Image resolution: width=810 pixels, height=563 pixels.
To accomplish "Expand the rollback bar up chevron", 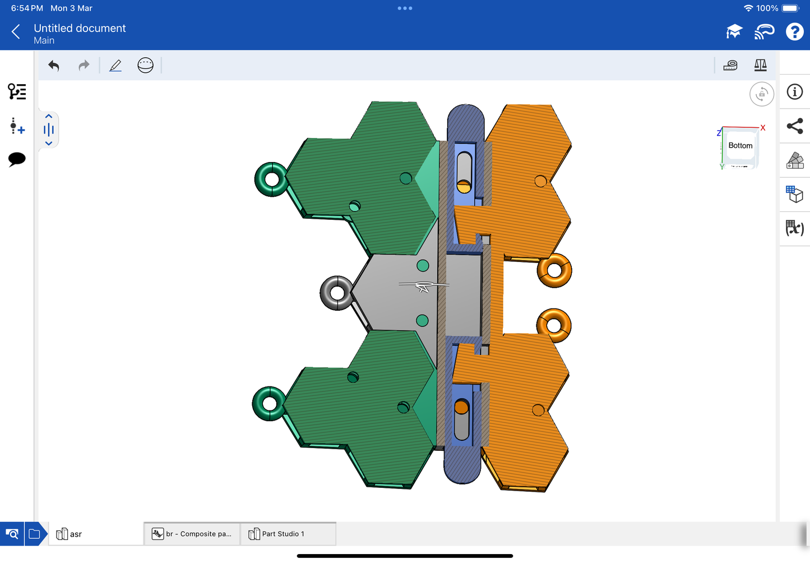I will 49,117.
